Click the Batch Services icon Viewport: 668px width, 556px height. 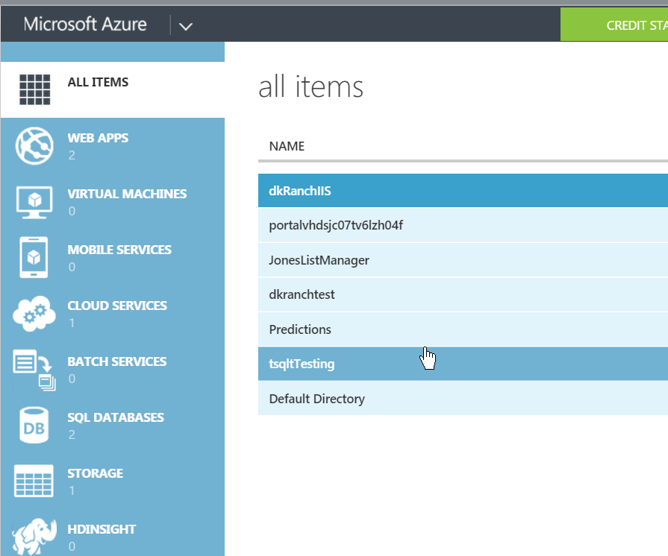click(34, 370)
